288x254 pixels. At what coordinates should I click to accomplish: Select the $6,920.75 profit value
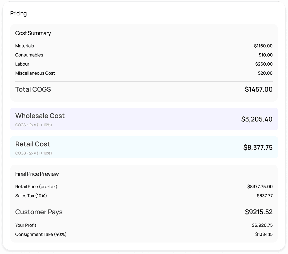(x=262, y=225)
